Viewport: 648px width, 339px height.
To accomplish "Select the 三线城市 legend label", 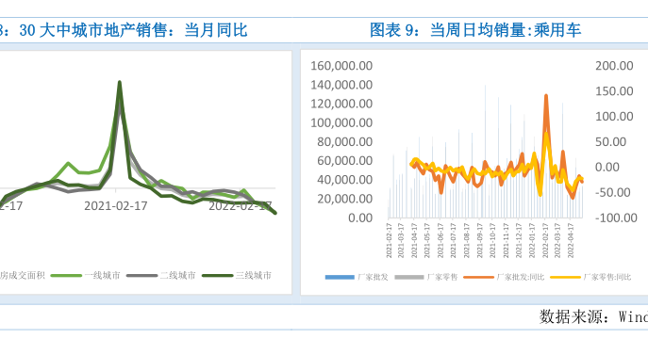I will click(254, 276).
